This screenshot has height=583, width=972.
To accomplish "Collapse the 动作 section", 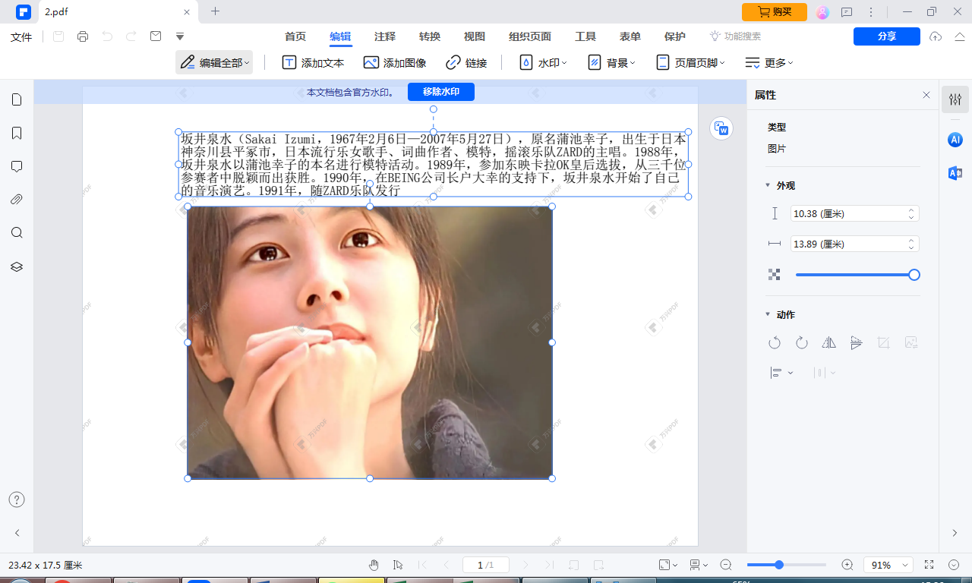I will [x=768, y=314].
